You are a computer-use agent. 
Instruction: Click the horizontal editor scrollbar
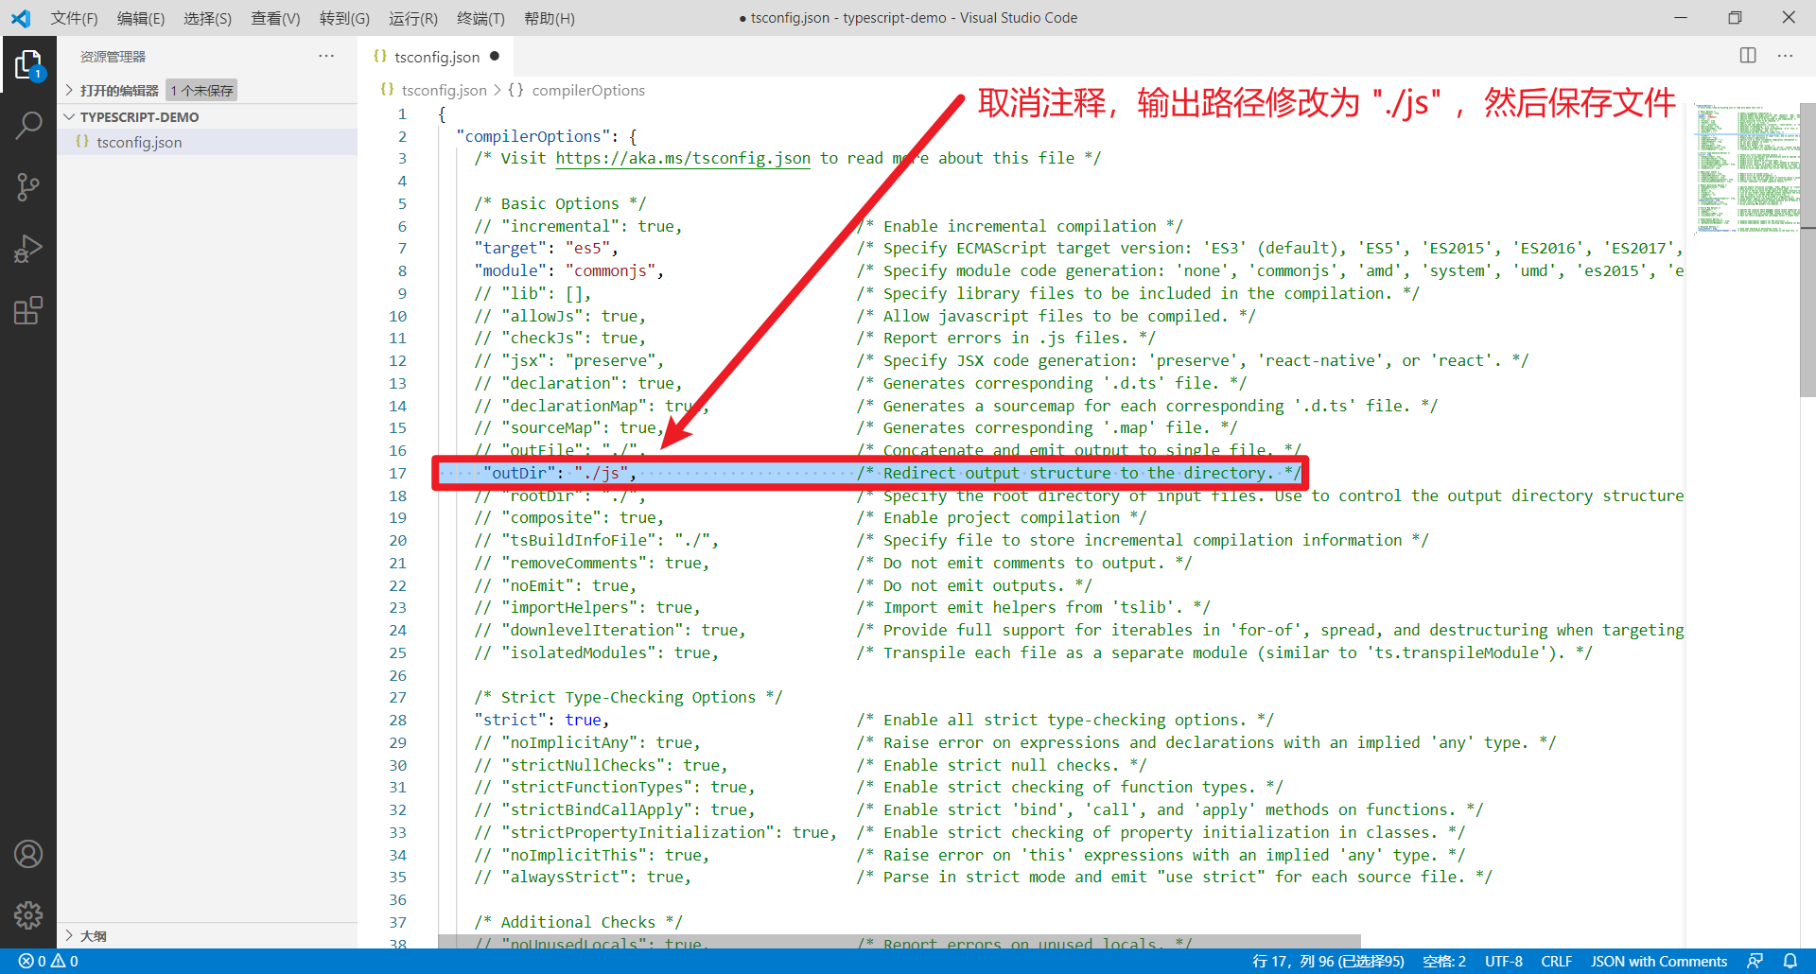[899, 942]
